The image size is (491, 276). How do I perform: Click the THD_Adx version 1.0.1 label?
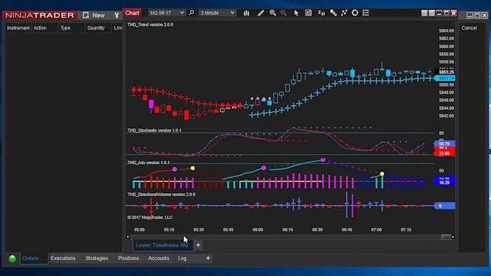point(149,163)
